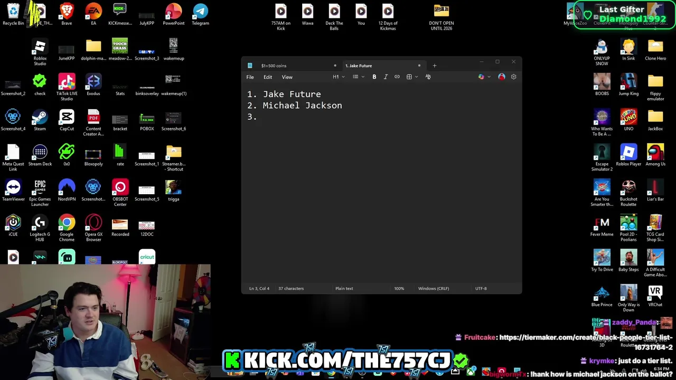
Task: Click "37 characters" in the status bar
Action: coord(291,289)
